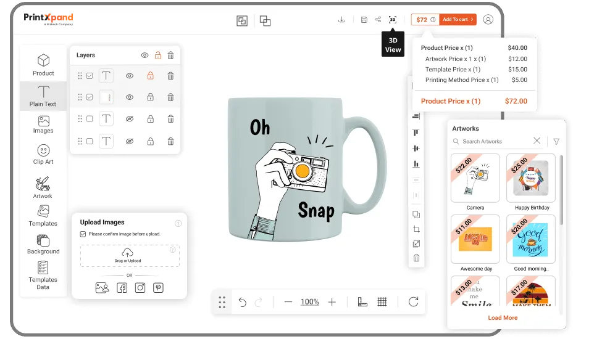The height and width of the screenshot is (339, 602).
Task: Uncheck the second image layer checkbox
Action: 90,97
